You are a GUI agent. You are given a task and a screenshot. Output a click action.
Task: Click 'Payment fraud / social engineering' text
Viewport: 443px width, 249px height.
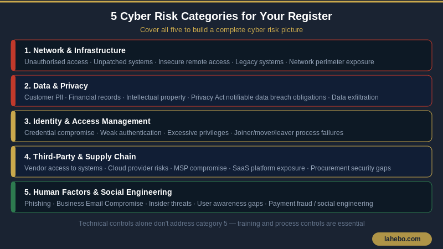point(321,204)
